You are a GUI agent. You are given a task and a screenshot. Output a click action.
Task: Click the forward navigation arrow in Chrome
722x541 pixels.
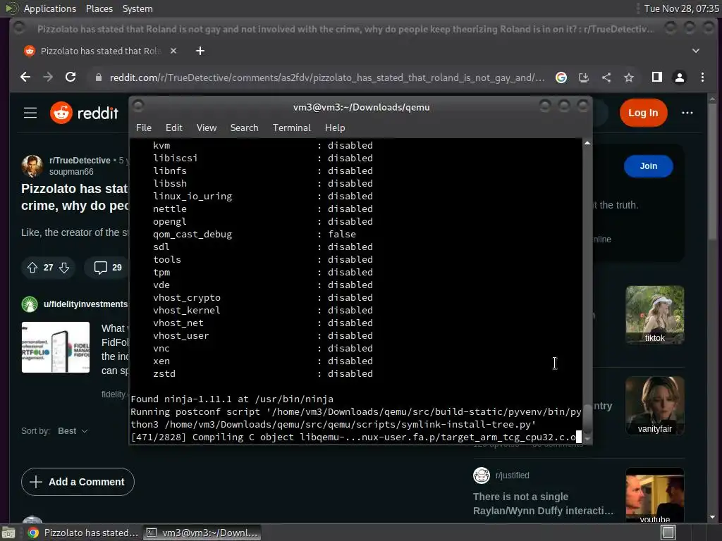tap(48, 77)
